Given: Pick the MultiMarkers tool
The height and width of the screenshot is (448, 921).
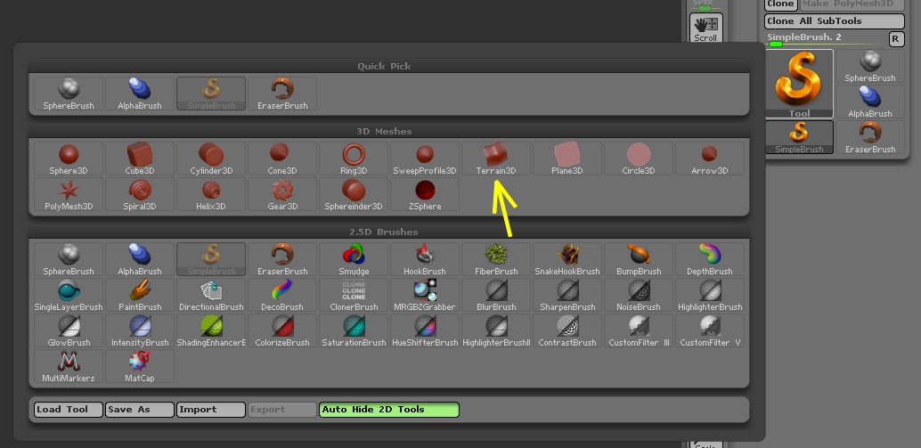Looking at the screenshot, I should (x=69, y=367).
